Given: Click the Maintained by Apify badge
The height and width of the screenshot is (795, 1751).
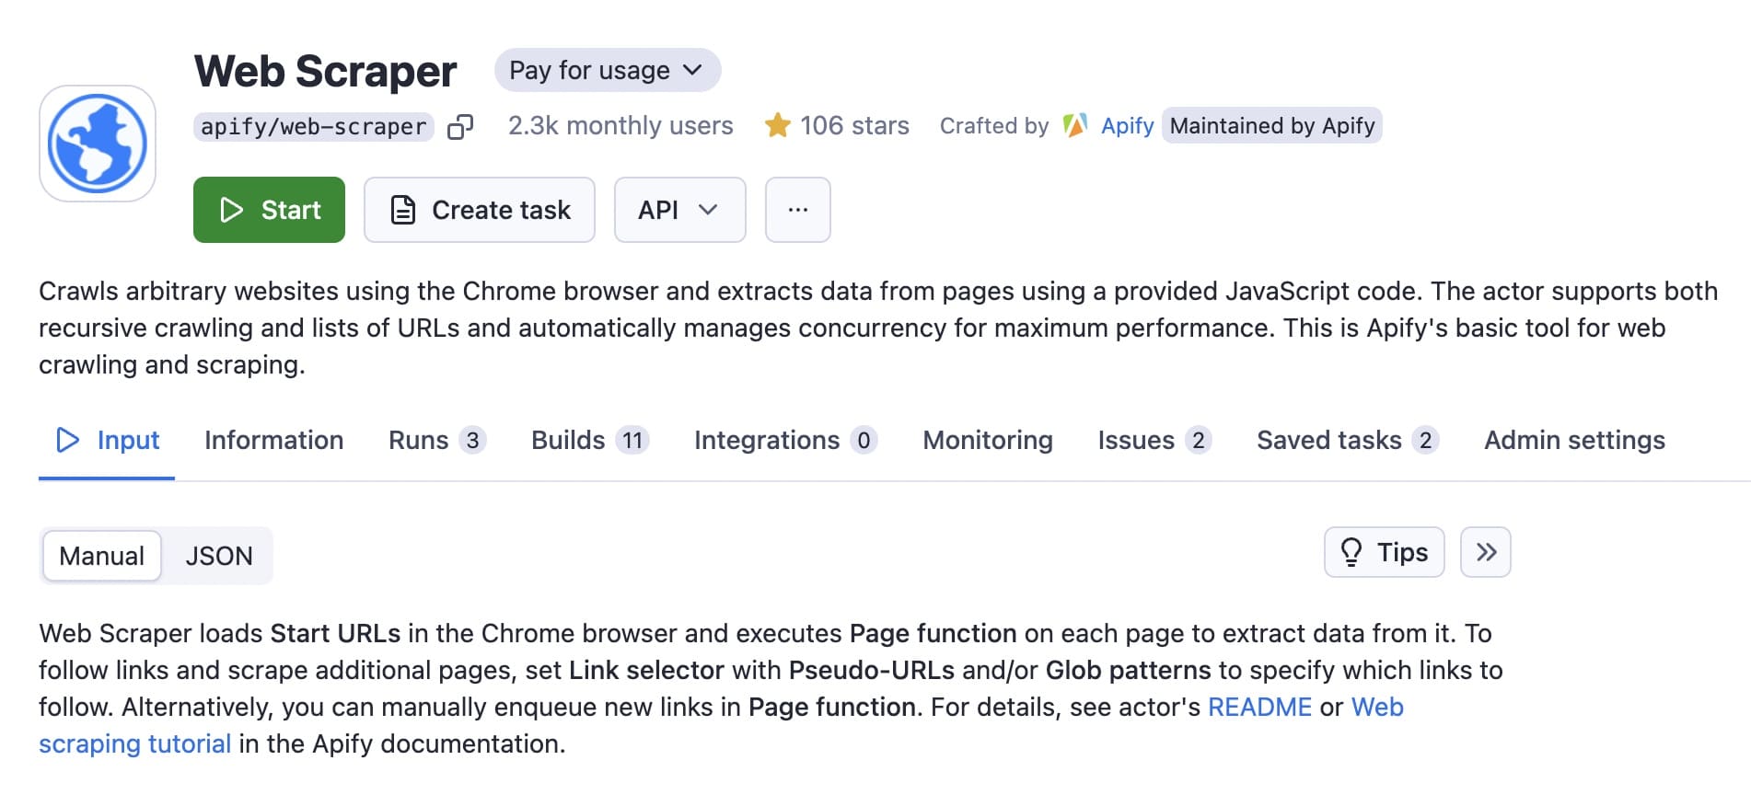Looking at the screenshot, I should click(x=1272, y=125).
